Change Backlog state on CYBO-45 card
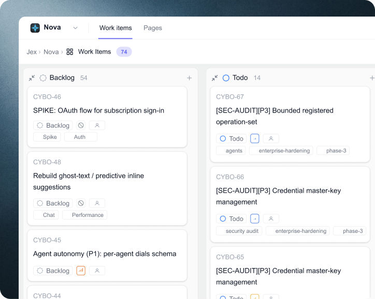Image resolution: width=375 pixels, height=299 pixels. click(x=53, y=271)
